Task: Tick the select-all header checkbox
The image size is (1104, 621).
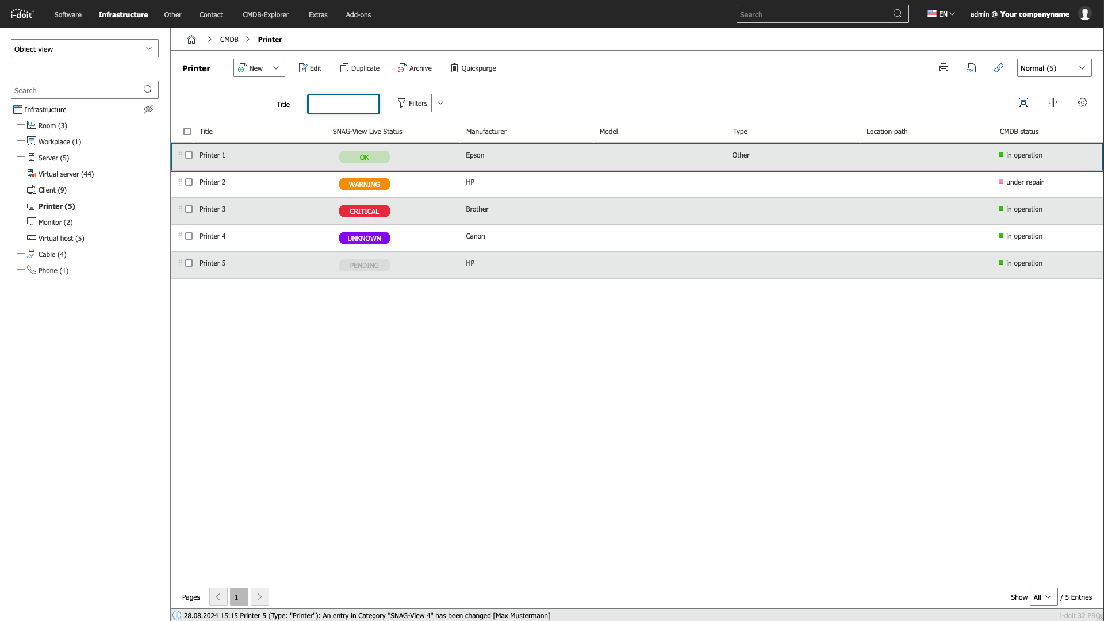Action: click(187, 132)
